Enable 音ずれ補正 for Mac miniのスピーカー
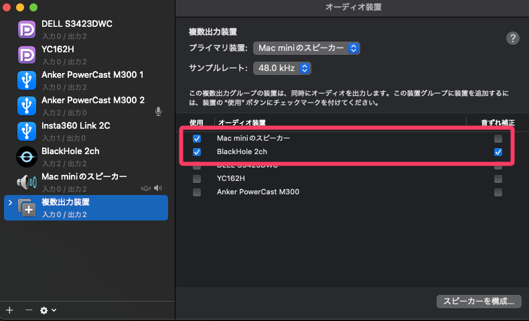 point(498,139)
